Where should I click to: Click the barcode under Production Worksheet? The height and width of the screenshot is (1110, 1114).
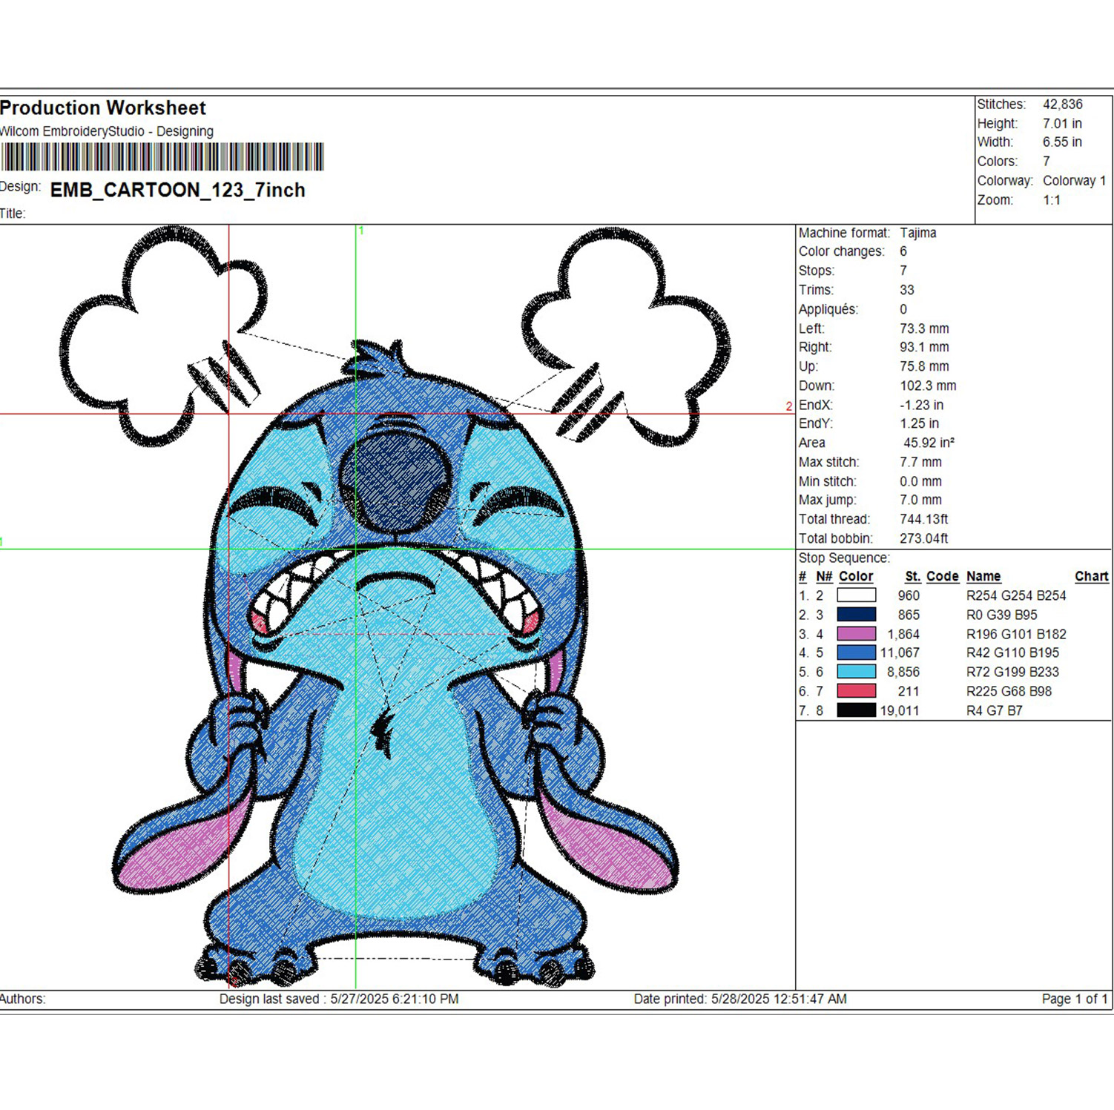coord(162,157)
